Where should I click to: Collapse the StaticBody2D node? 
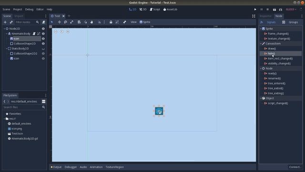click(7, 49)
